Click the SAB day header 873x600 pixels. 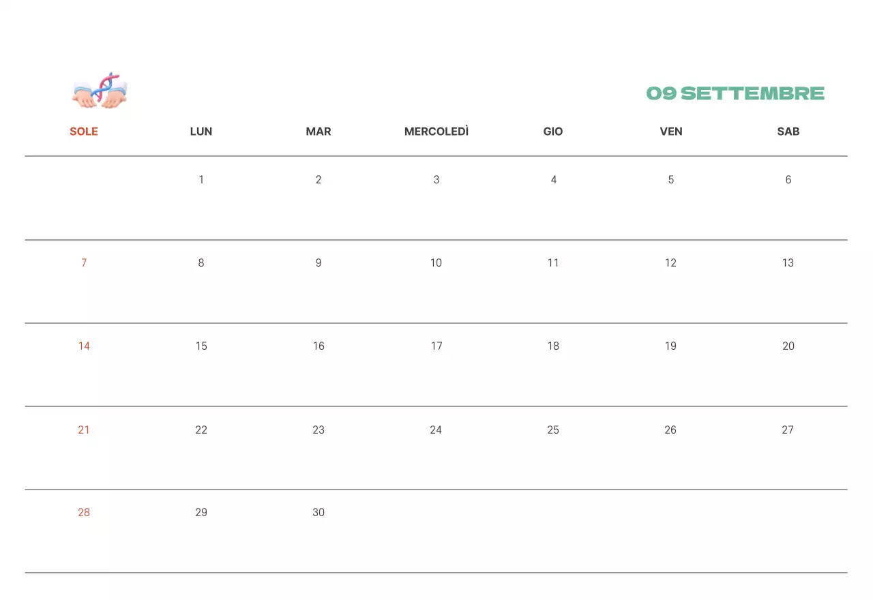tap(788, 132)
